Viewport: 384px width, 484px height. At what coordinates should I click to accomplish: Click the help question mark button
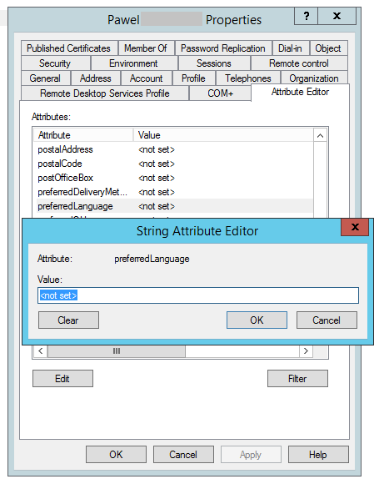[x=306, y=16]
